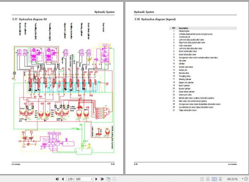Viewport: 249px width, 182px height.
Task: Click legend entry 'Oil filter'
Action: (182, 63)
